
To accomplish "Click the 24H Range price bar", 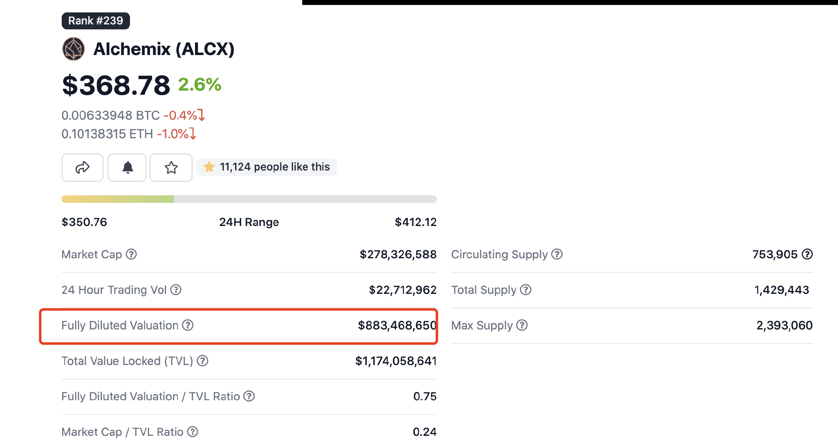I will click(249, 199).
